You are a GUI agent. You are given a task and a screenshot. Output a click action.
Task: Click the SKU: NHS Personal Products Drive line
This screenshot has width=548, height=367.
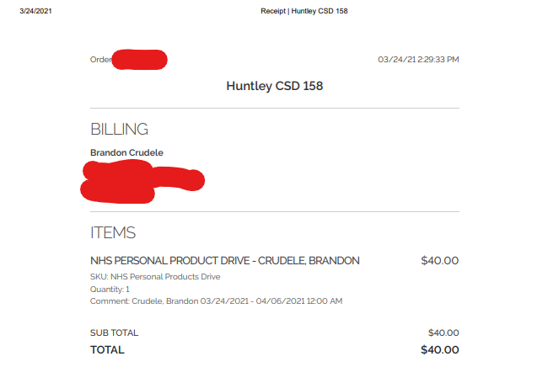pos(154,277)
